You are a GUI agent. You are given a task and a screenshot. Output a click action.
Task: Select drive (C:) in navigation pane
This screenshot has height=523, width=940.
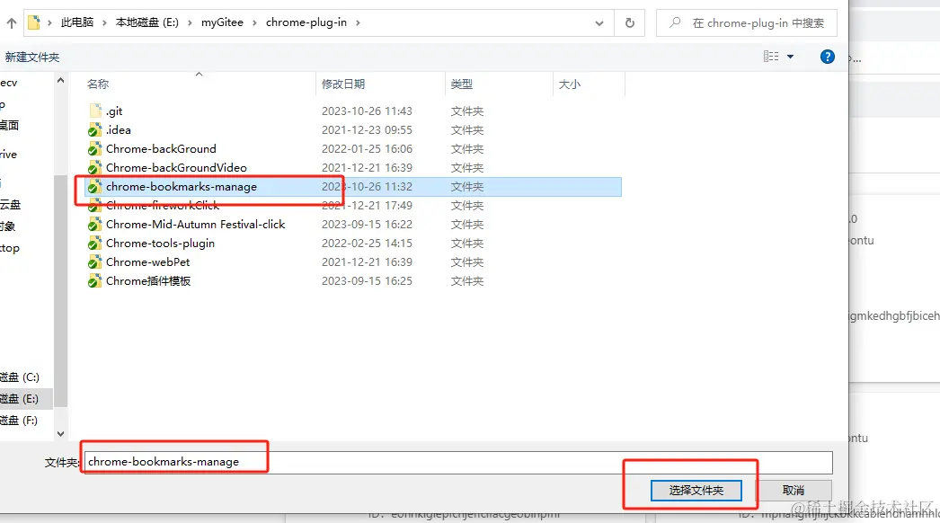(19, 377)
